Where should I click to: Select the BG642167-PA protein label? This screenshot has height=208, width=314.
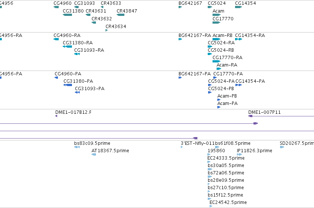pyautogui.click(x=194, y=74)
